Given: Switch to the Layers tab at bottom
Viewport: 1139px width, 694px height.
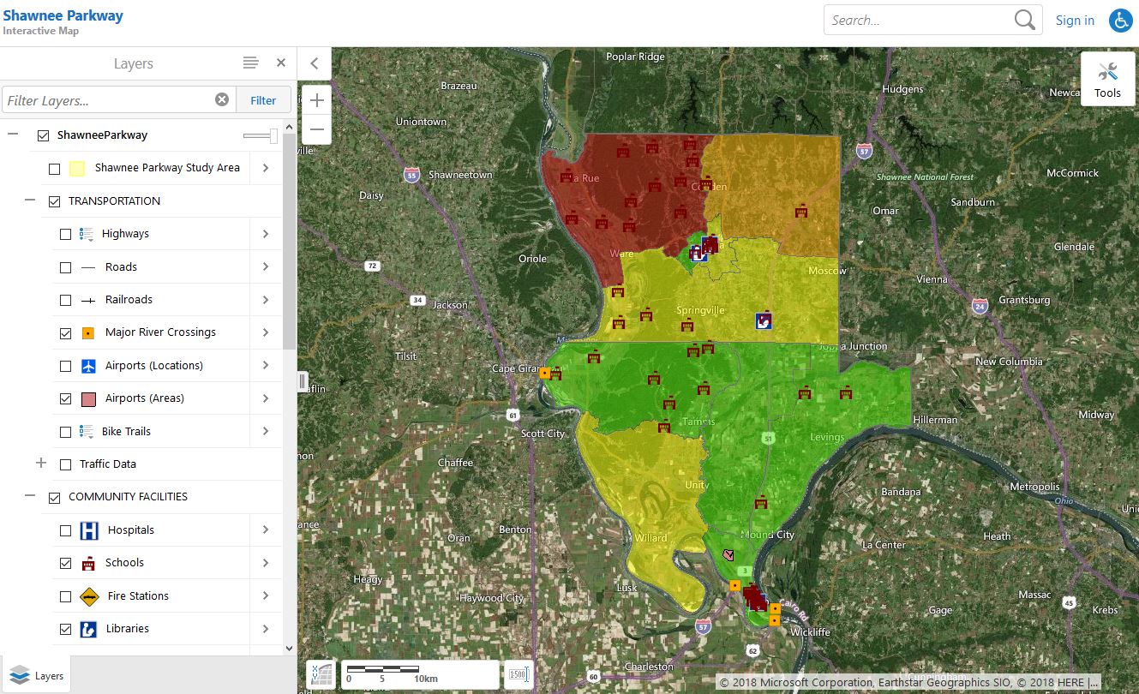Looking at the screenshot, I should pyautogui.click(x=37, y=675).
